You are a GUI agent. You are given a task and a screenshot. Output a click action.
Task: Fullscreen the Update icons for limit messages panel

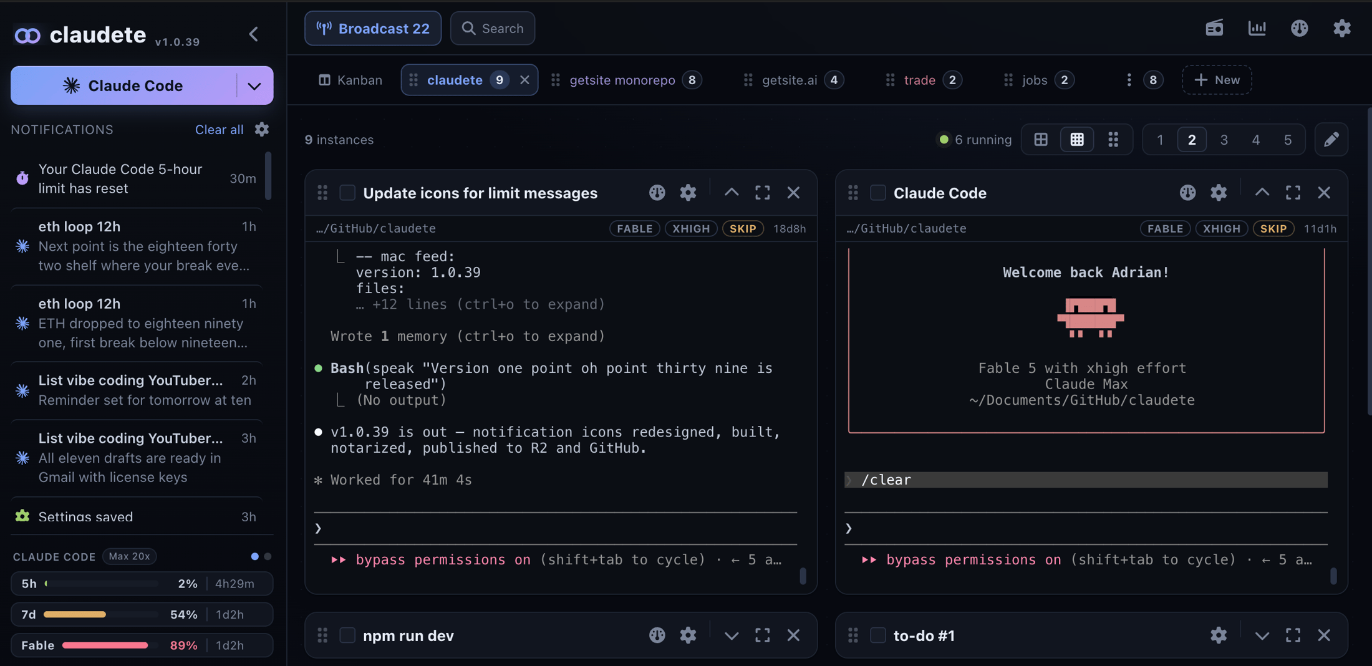pos(762,193)
